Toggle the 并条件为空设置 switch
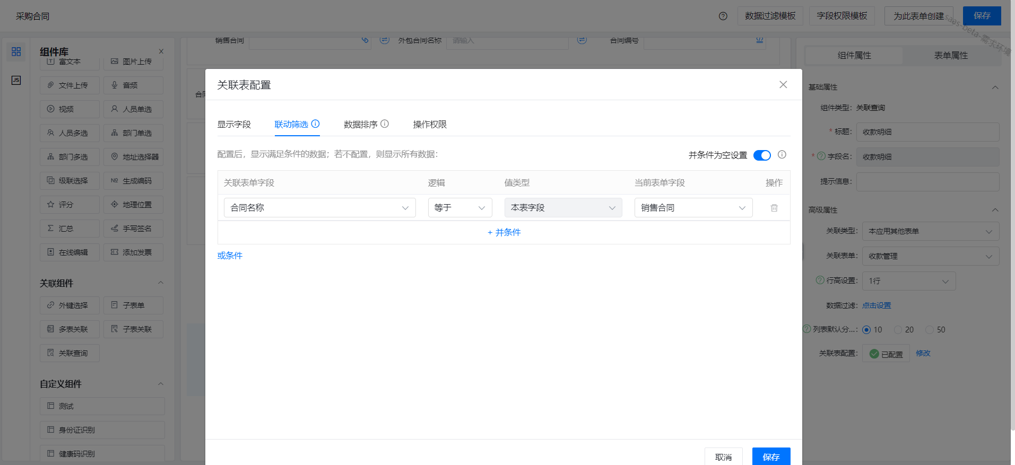This screenshot has width=1015, height=465. pos(762,155)
